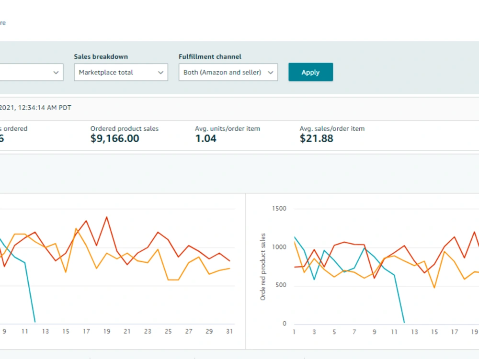The width and height of the screenshot is (479, 359).
Task: Open the Sales breakdown dropdown
Action: pyautogui.click(x=121, y=72)
